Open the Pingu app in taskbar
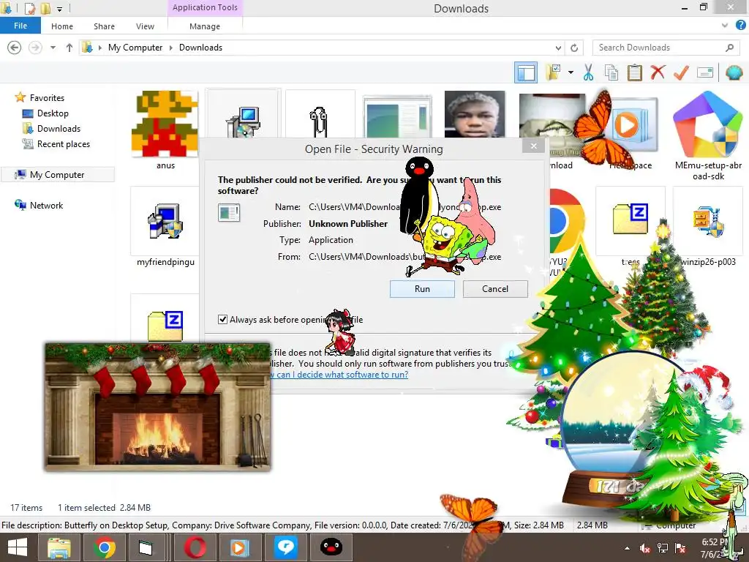 point(331,547)
